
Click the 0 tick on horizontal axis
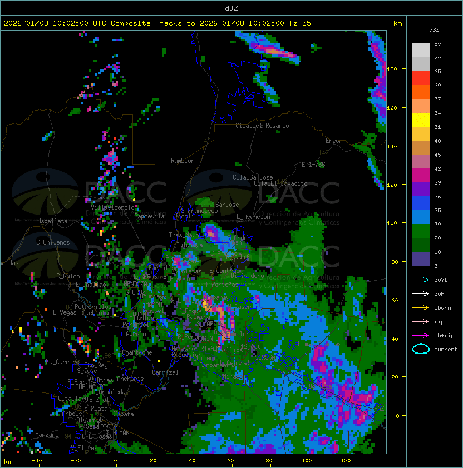tap(115, 461)
